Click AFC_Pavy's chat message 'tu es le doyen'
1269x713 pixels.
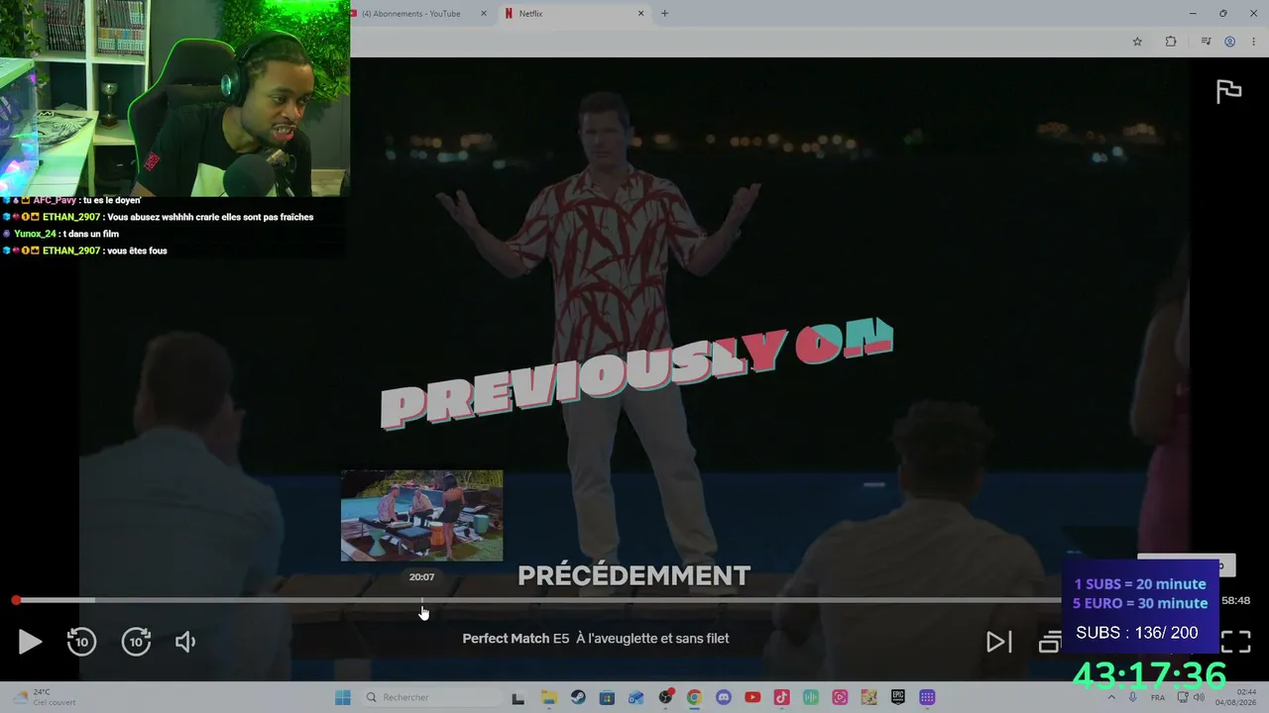point(112,200)
